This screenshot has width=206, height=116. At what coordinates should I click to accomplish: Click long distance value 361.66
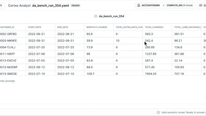point(179,54)
